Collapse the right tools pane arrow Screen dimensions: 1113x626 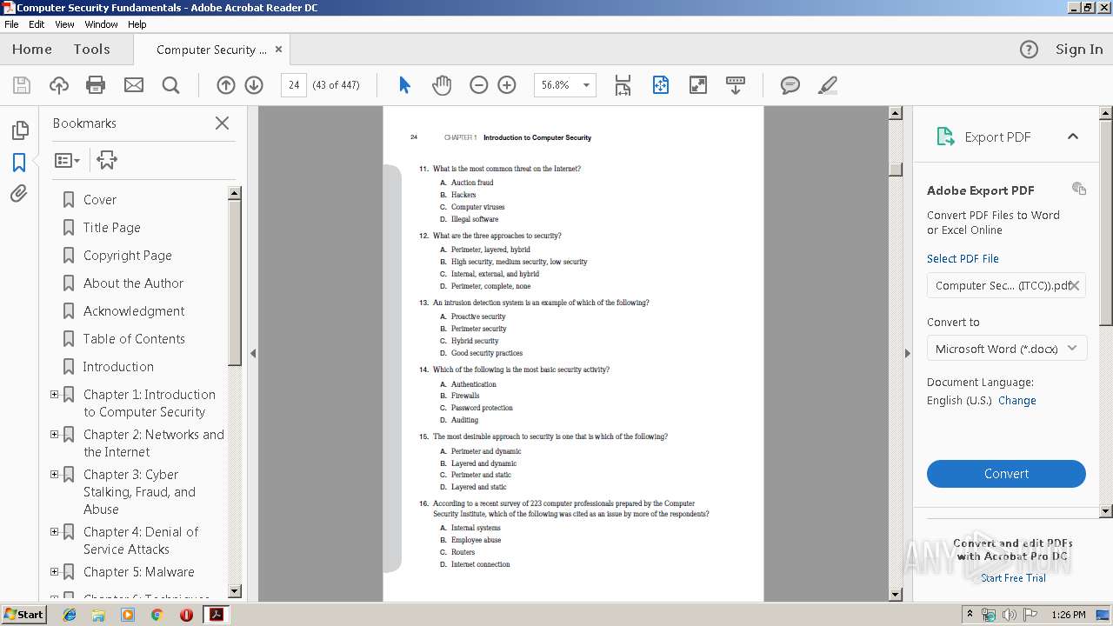click(x=907, y=353)
